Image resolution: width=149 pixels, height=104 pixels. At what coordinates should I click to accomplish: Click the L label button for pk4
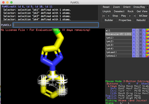(x=144, y=49)
